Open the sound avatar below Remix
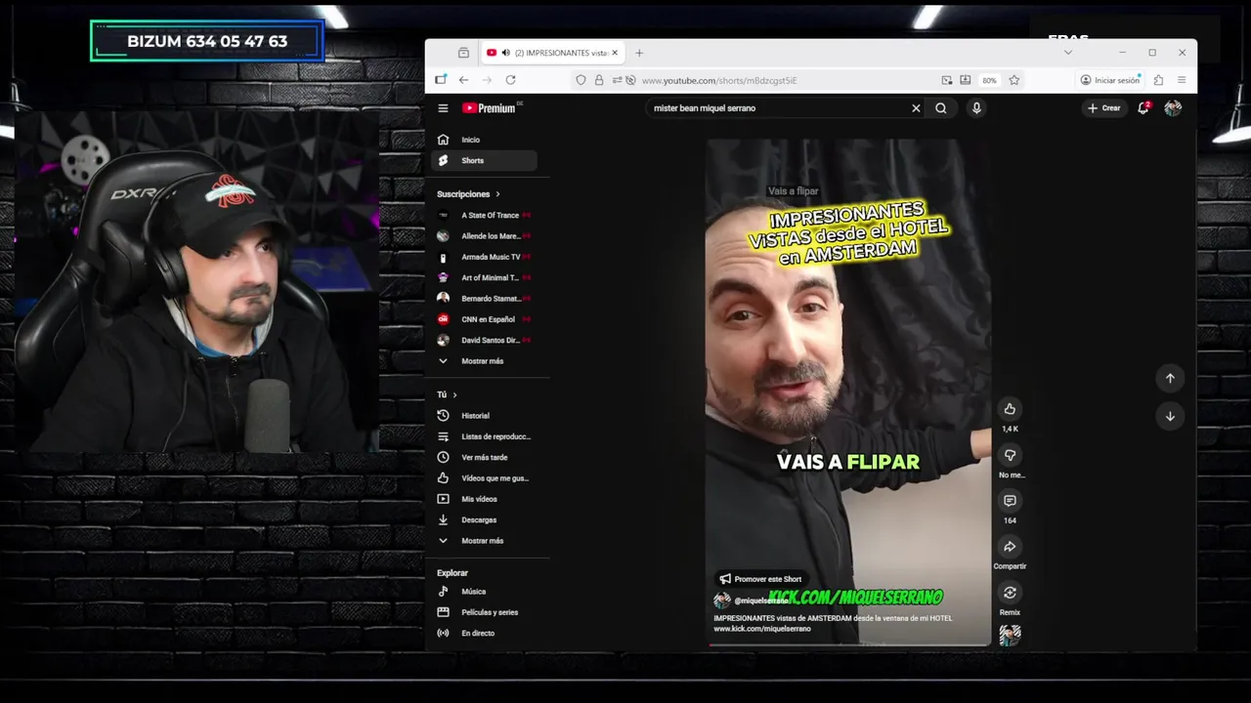1251x703 pixels. 1010,635
